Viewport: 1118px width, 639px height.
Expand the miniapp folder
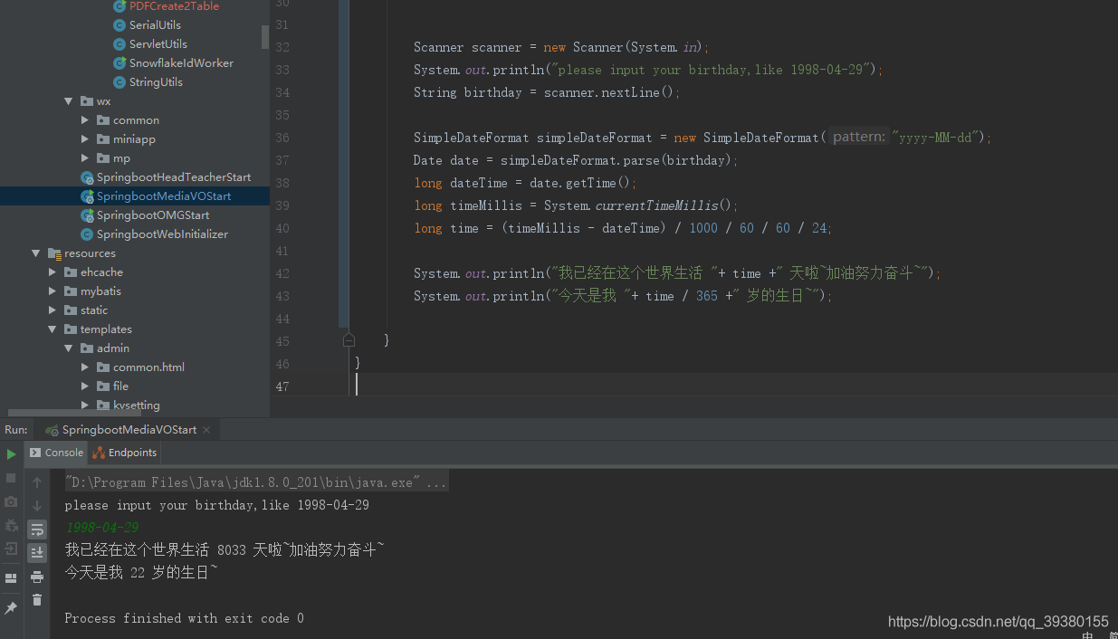click(x=85, y=139)
